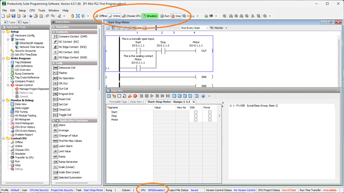Click the red delete icon in Data View
344x193 pixels.
(x=135, y=96)
